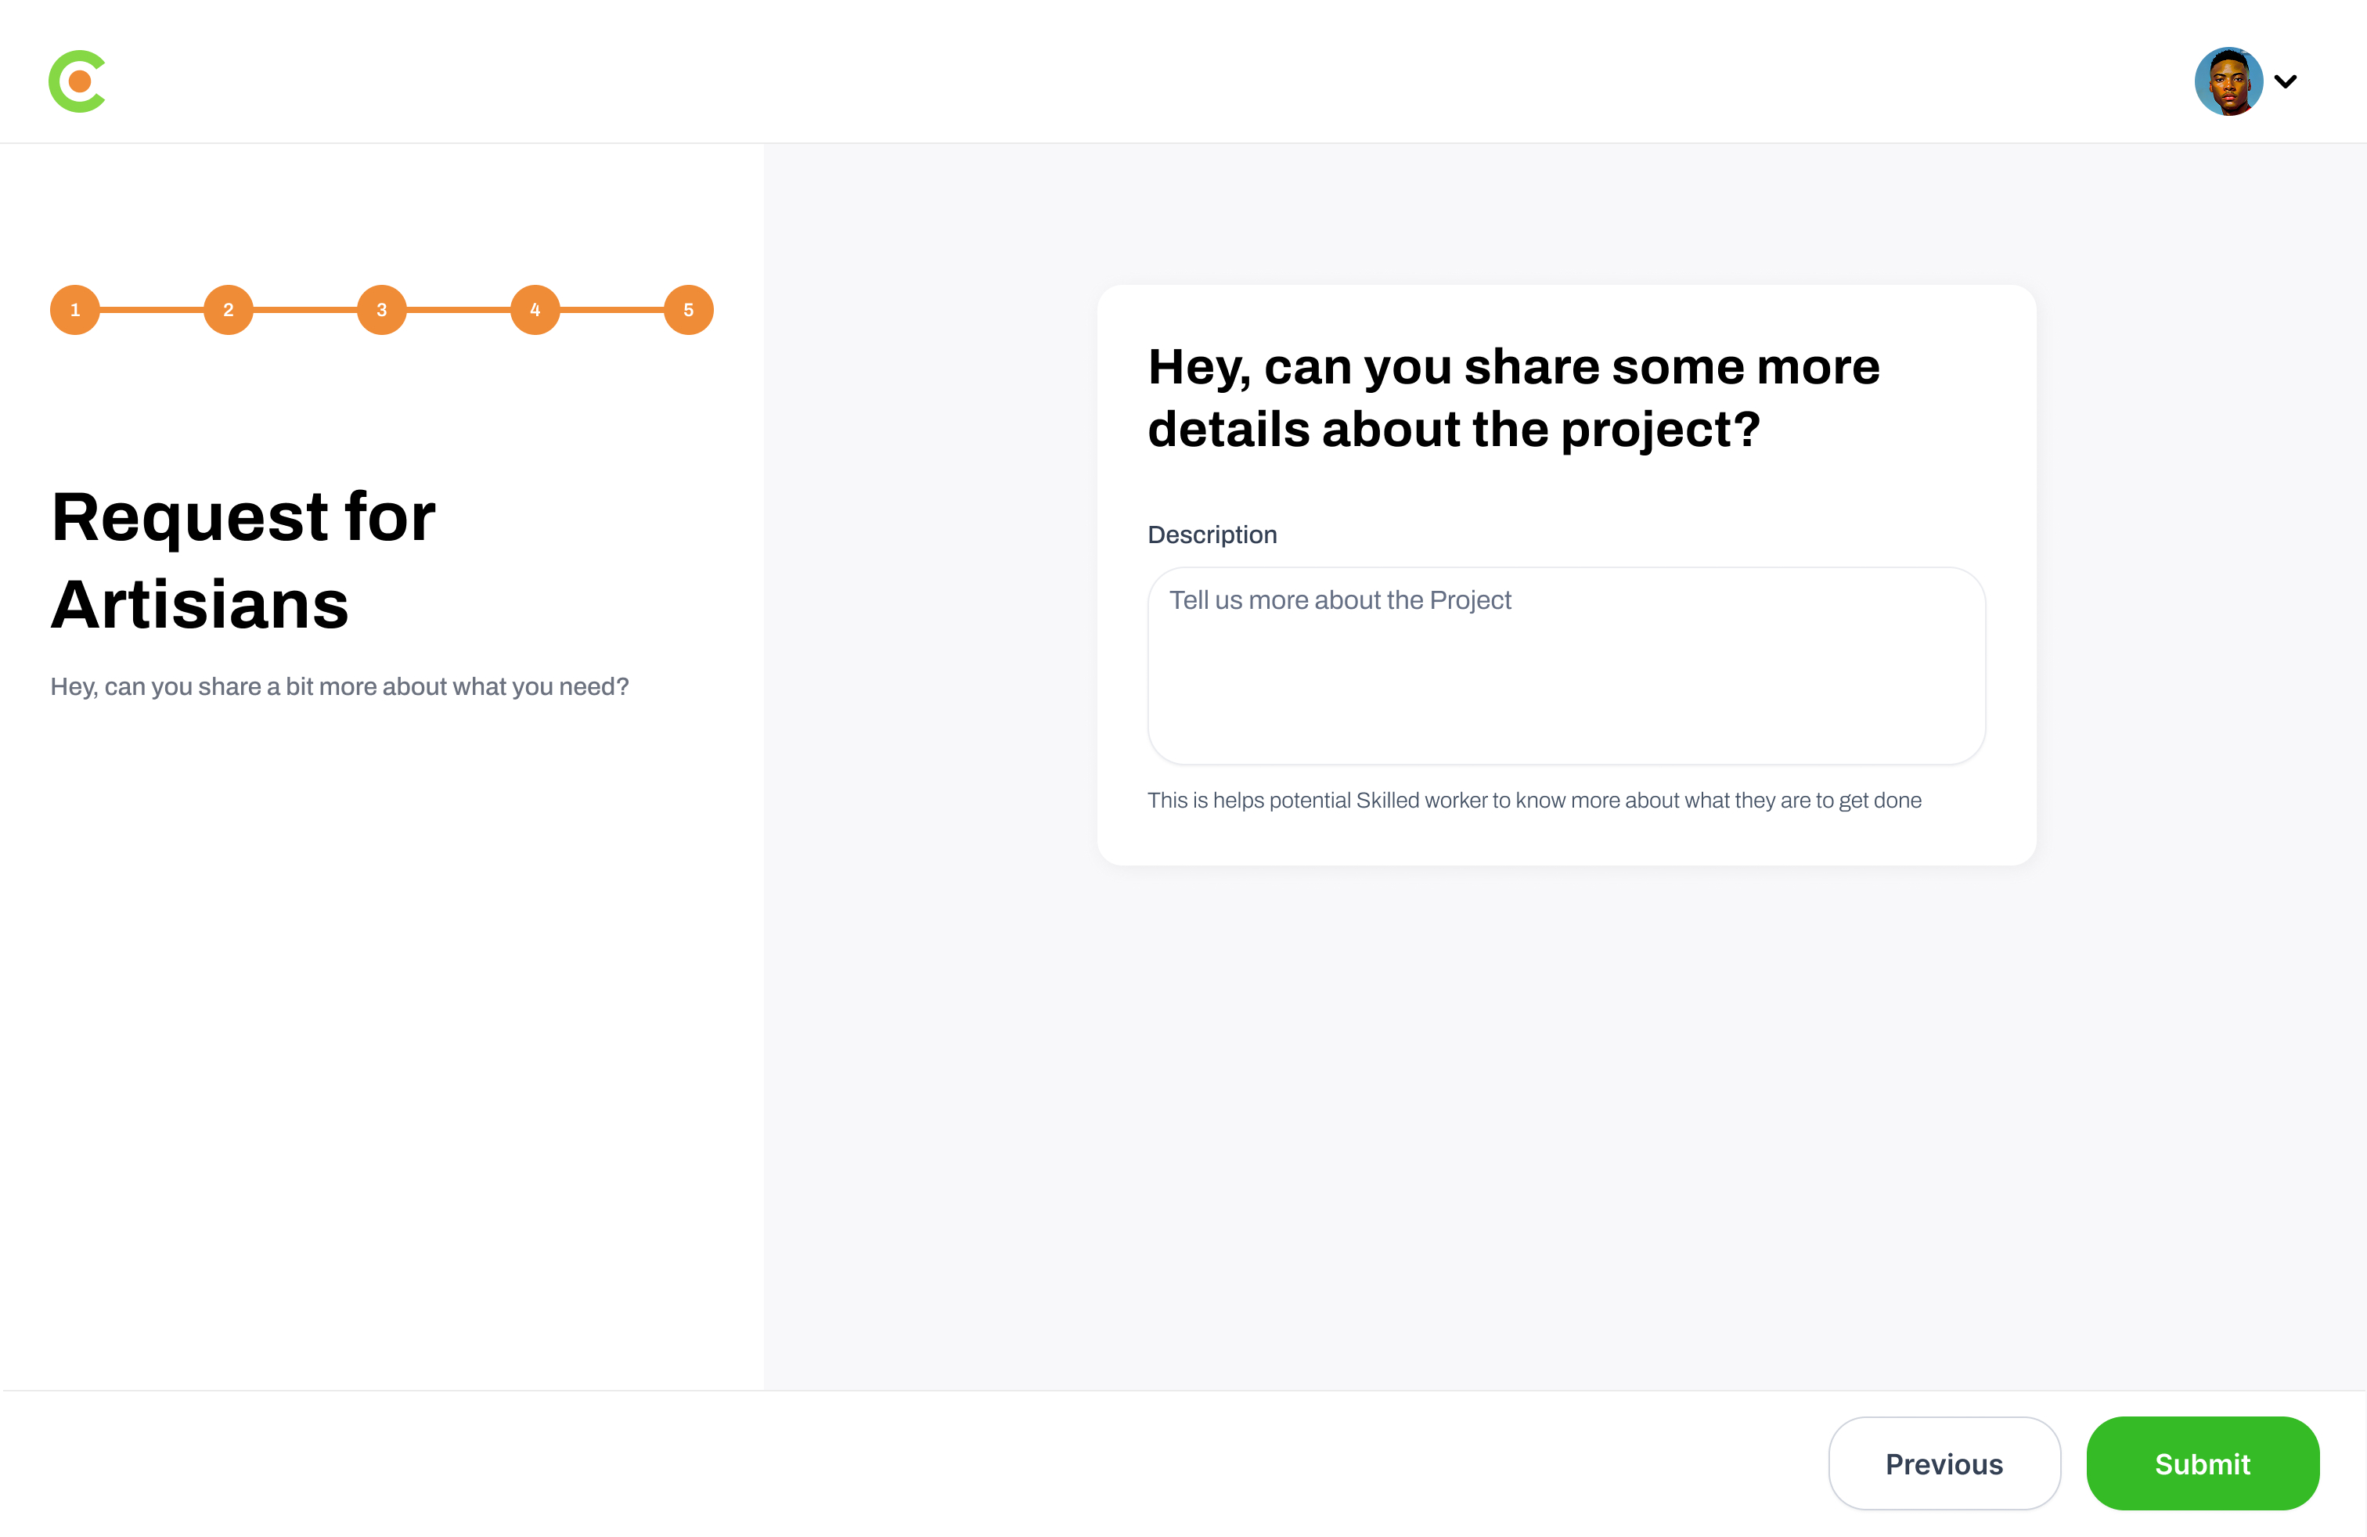Jump to step 2 circle

(x=228, y=310)
